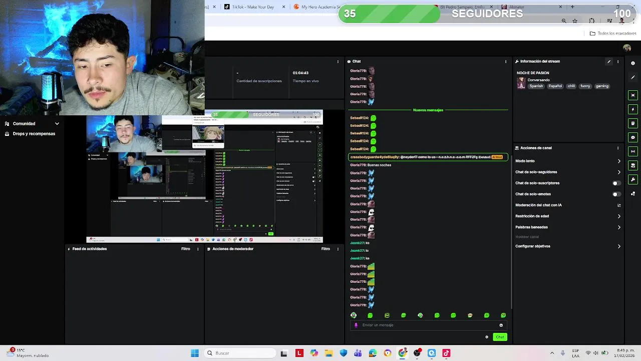Select the gaming stream tag

pyautogui.click(x=602, y=86)
